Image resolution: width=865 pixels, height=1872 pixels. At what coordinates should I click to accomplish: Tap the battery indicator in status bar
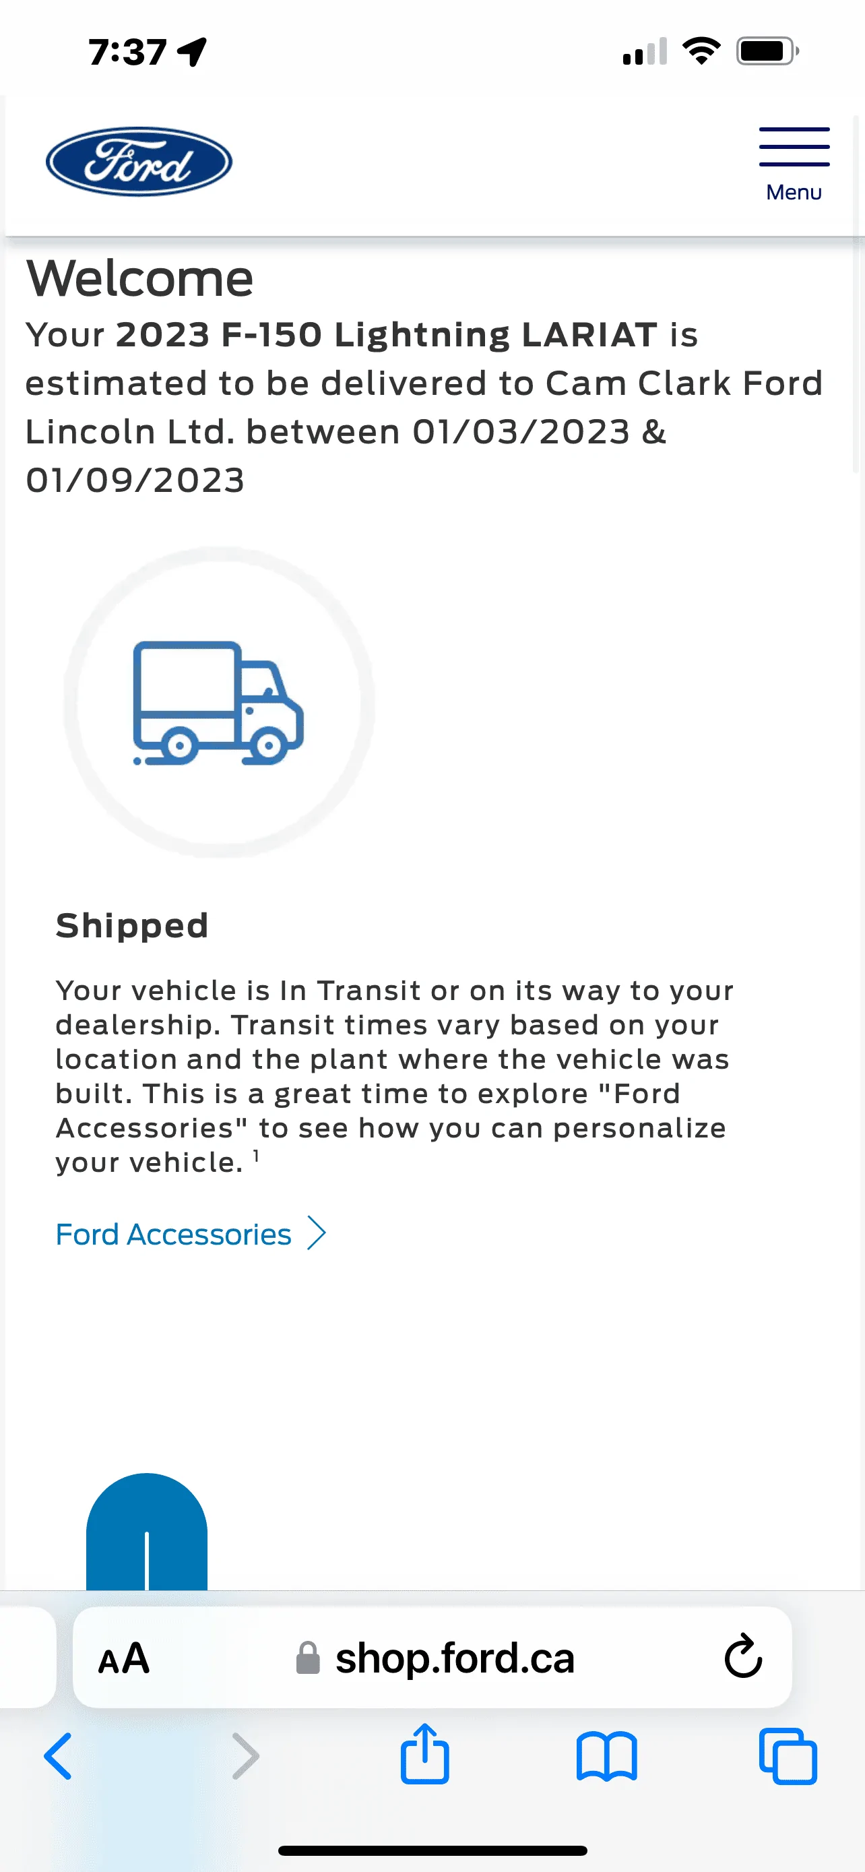point(767,52)
